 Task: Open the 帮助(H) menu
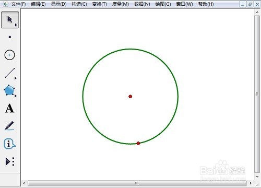(x=206, y=4)
